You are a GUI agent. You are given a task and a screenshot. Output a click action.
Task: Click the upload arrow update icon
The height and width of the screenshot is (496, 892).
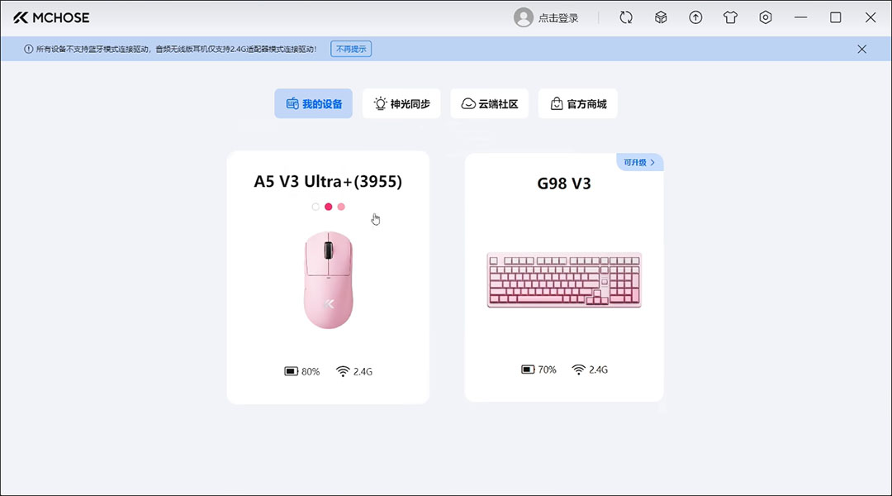695,17
